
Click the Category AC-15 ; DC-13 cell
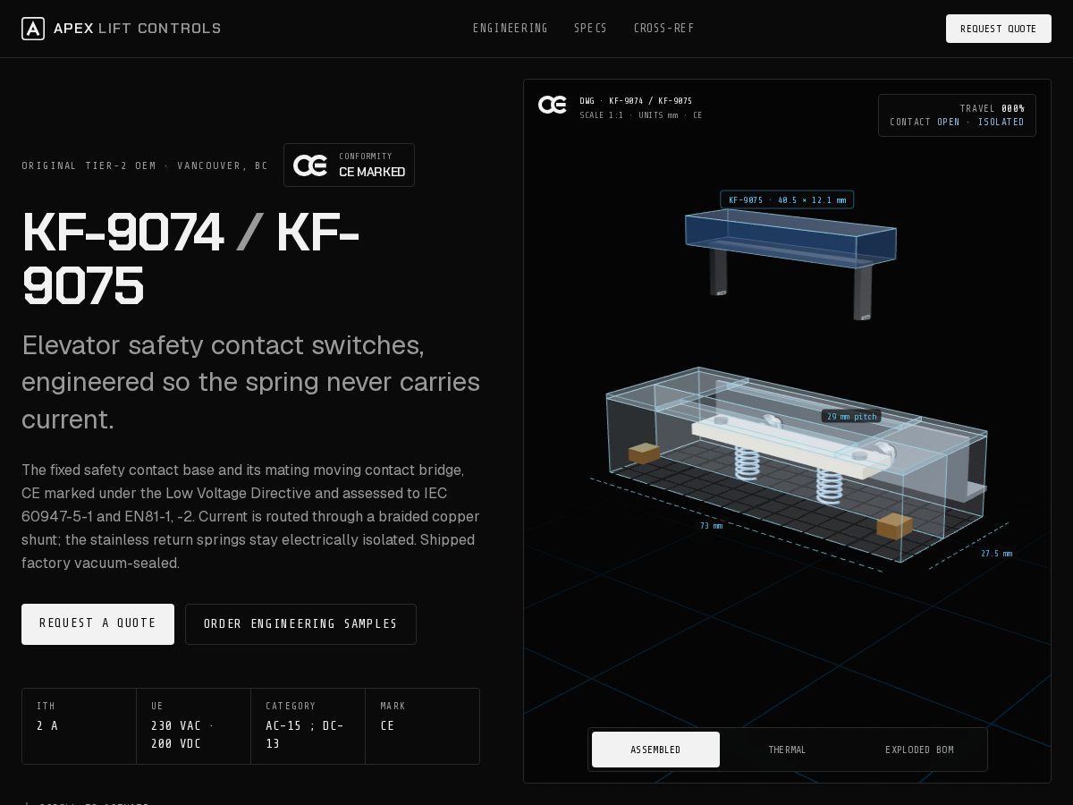pos(308,726)
